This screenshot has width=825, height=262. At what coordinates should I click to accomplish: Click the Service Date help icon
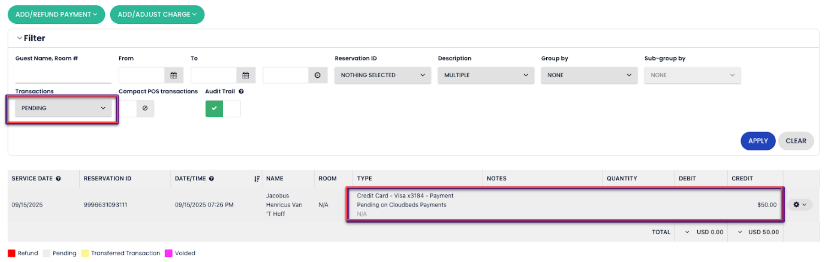[58, 178]
